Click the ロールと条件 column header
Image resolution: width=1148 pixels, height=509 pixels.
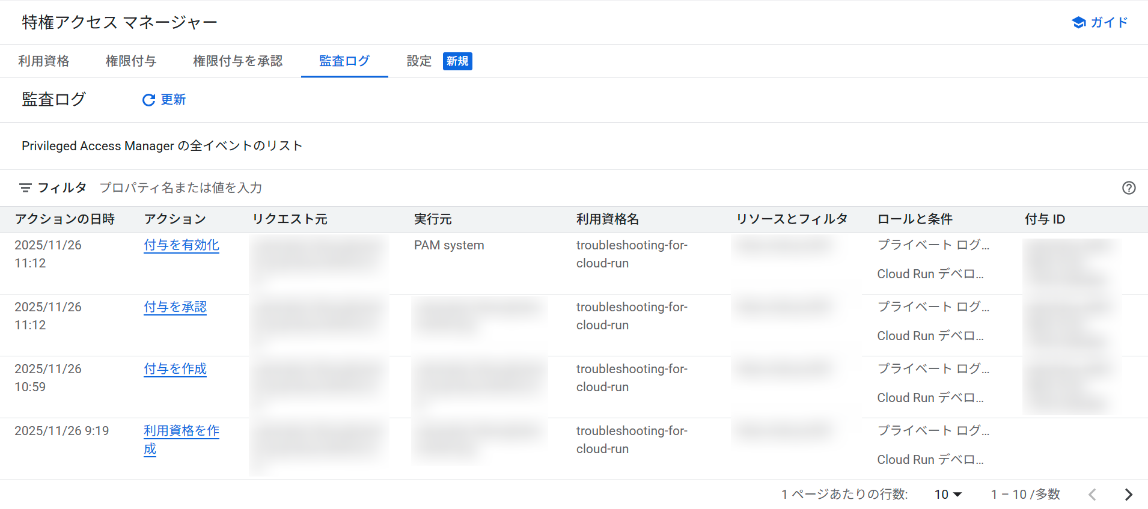point(915,219)
